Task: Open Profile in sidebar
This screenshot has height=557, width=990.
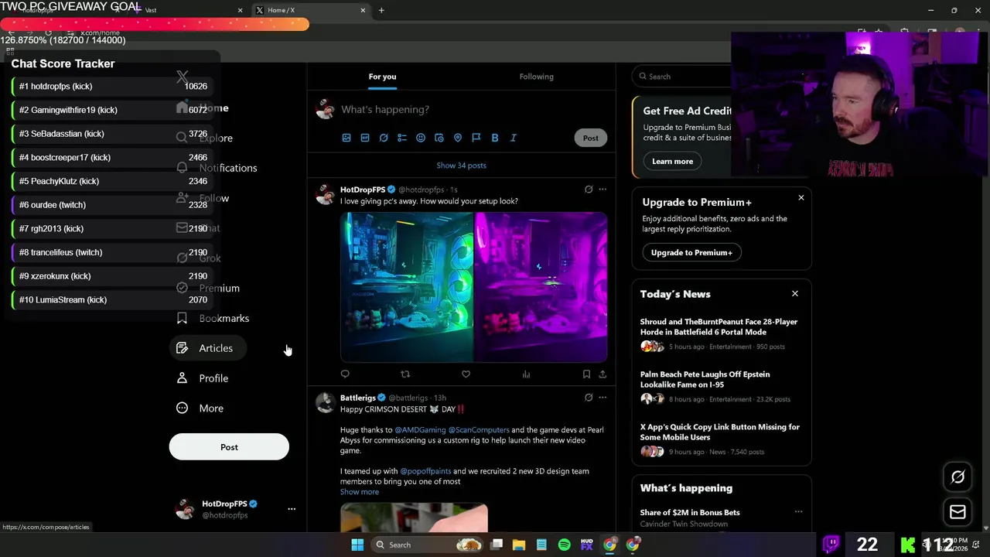Action: pyautogui.click(x=203, y=378)
